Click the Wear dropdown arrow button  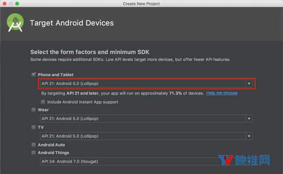coord(249,118)
